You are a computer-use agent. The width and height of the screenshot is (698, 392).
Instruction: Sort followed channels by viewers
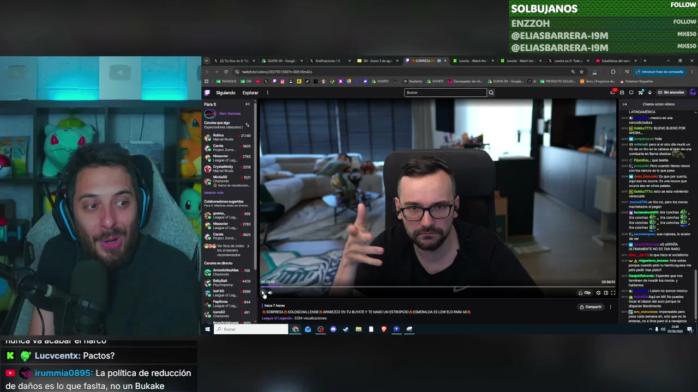[247, 125]
